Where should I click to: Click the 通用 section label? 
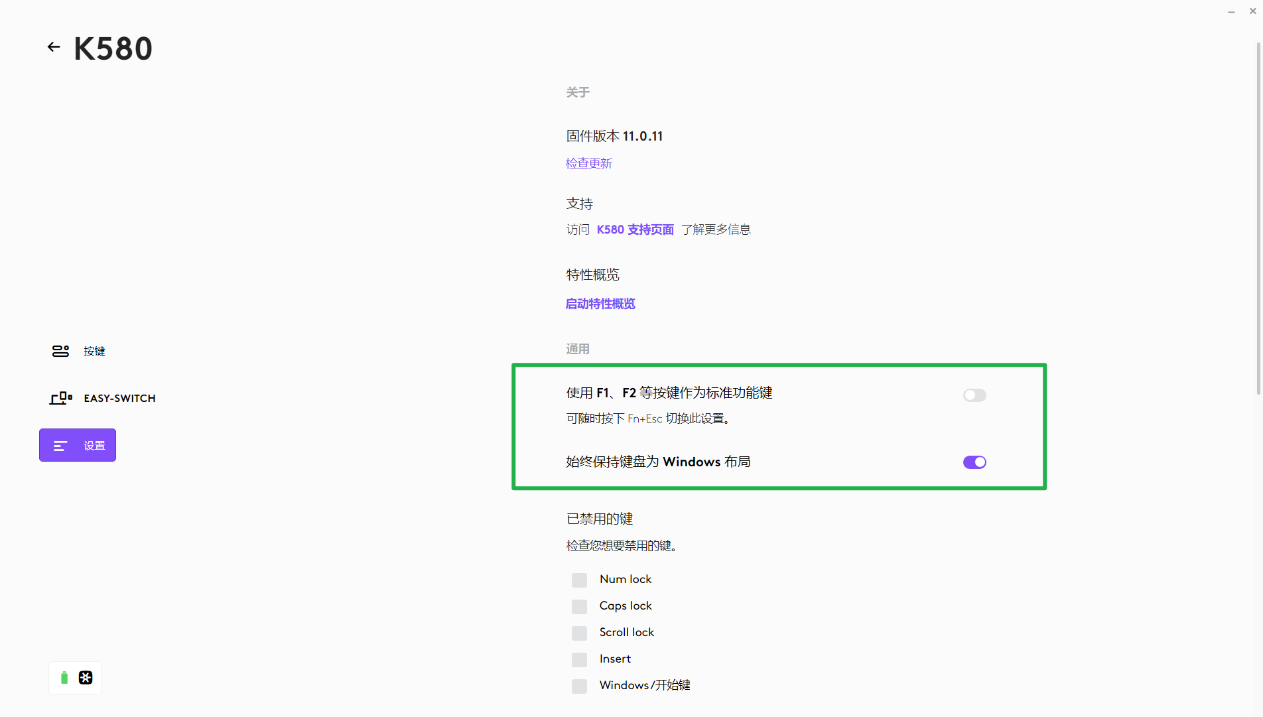click(578, 349)
